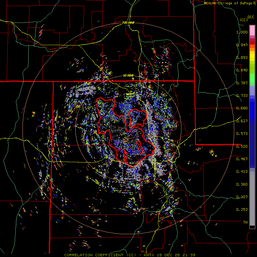Click the 0.467 value on the color scale
257x257 pixels.
click(242, 159)
